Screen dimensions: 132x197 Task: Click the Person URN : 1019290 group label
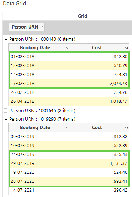coord(42,119)
